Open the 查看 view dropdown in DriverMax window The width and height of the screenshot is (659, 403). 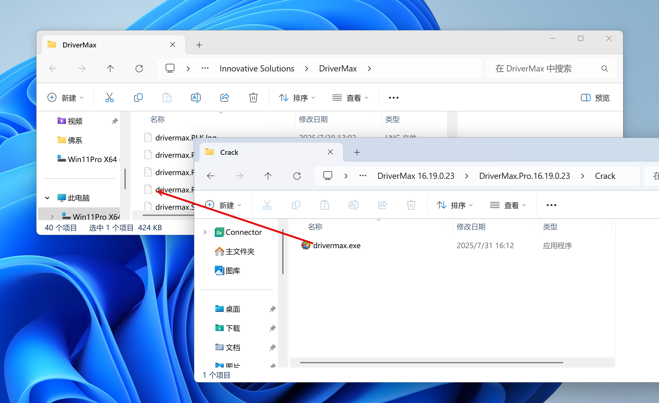350,98
